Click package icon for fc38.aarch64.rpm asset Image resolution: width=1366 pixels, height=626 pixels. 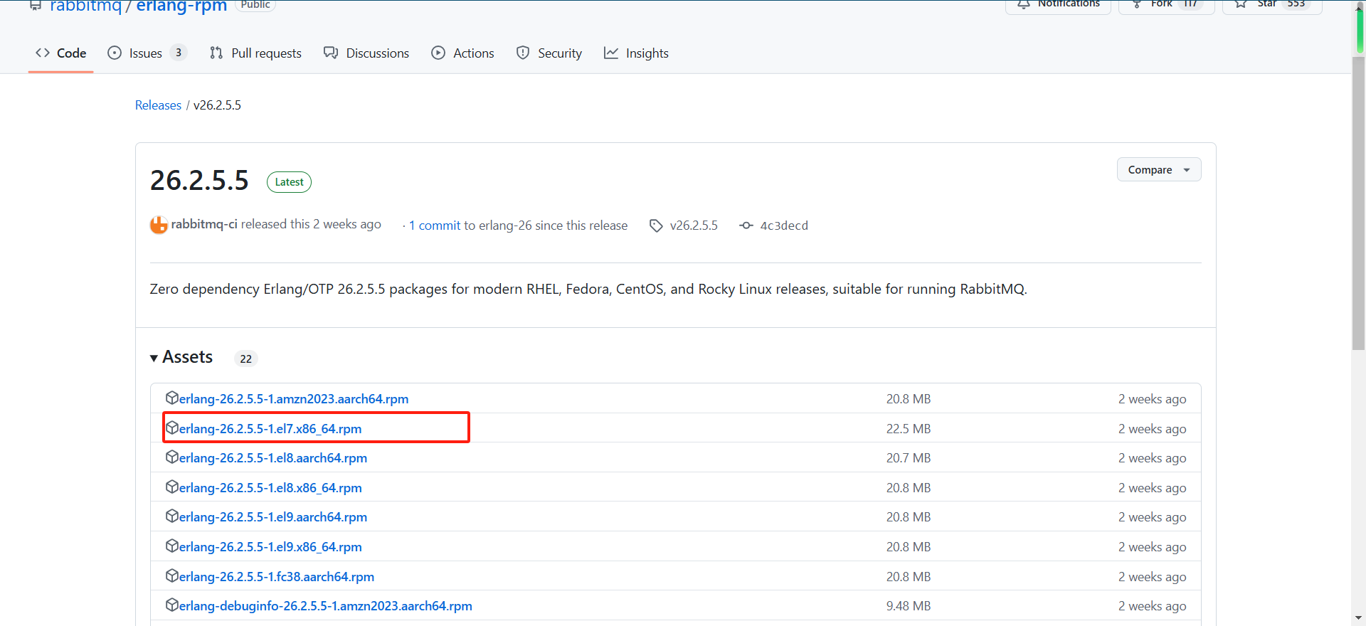click(x=171, y=575)
